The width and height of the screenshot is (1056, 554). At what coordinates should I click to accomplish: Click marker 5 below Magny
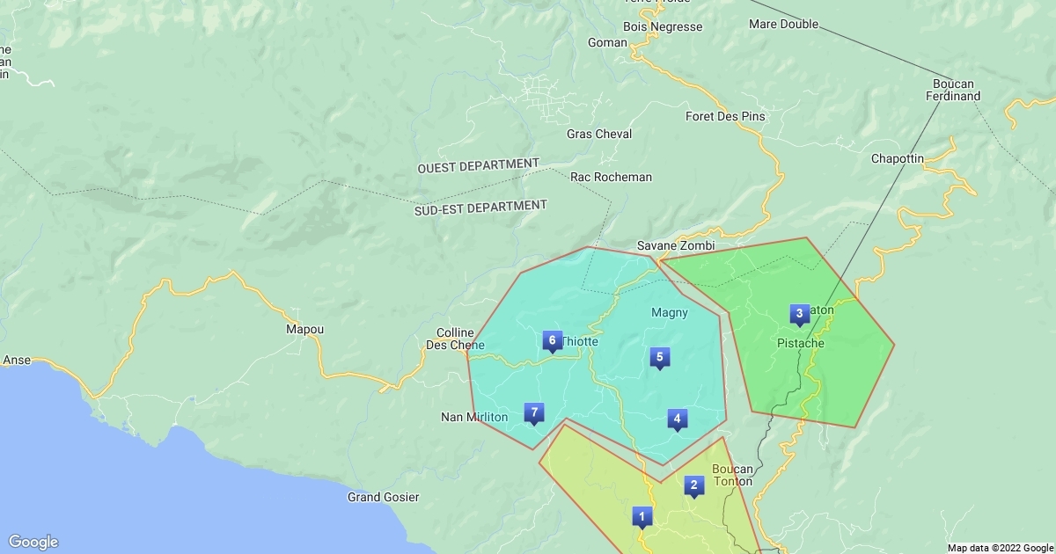click(x=659, y=357)
